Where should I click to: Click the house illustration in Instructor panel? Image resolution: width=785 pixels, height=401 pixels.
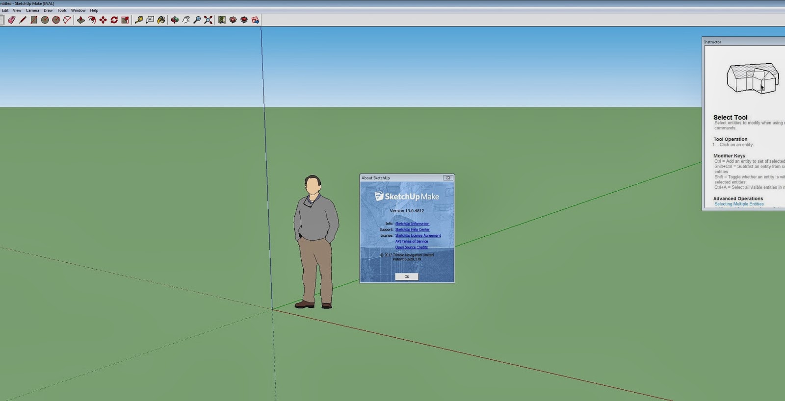click(753, 78)
